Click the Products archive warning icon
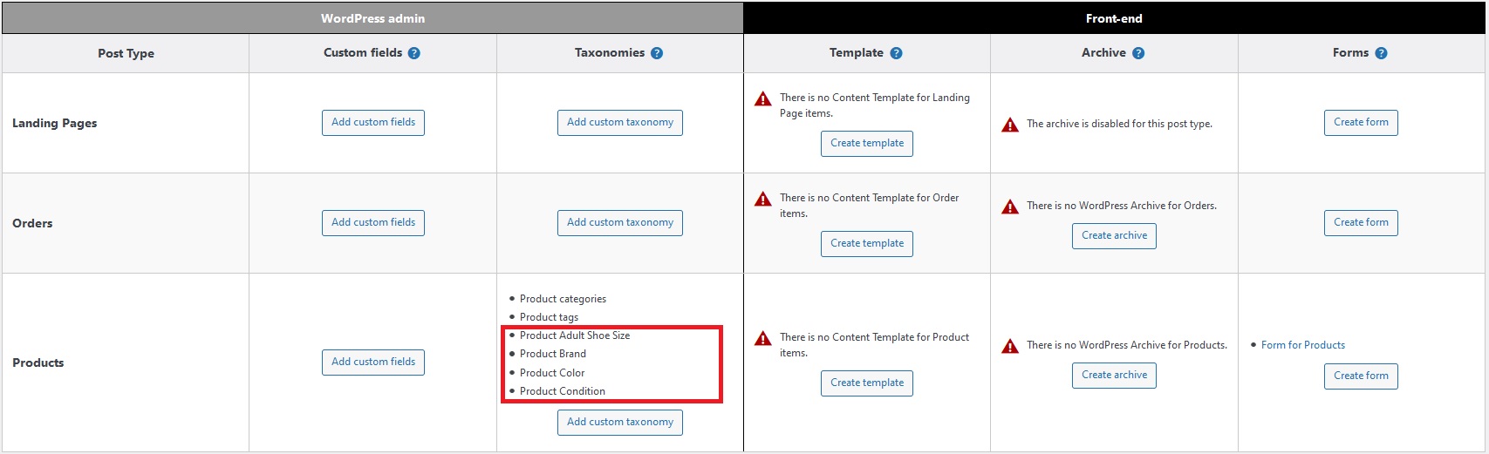1489x454 pixels. click(1010, 346)
